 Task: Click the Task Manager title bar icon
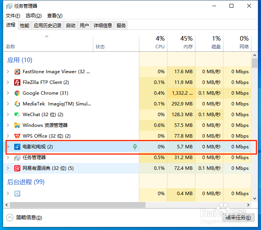(9, 6)
